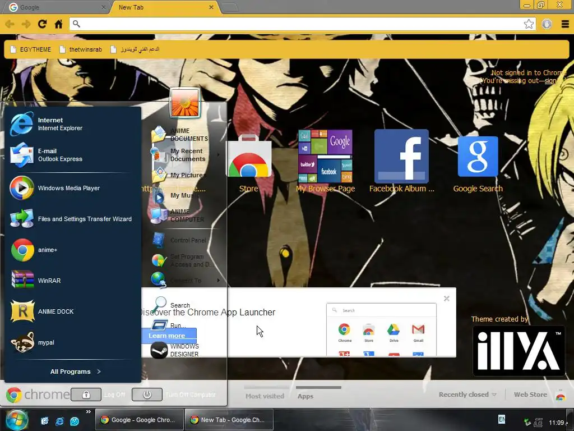Switch to New Tab - Google Chrome taskbar window

pyautogui.click(x=229, y=420)
